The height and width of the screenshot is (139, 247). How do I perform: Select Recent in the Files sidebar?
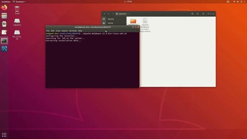111,19
